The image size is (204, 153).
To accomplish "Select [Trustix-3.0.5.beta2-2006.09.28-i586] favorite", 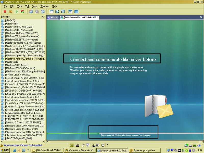I will coord(23,122).
